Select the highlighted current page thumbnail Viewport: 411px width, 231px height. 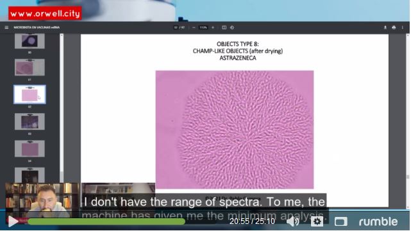[x=29, y=95]
